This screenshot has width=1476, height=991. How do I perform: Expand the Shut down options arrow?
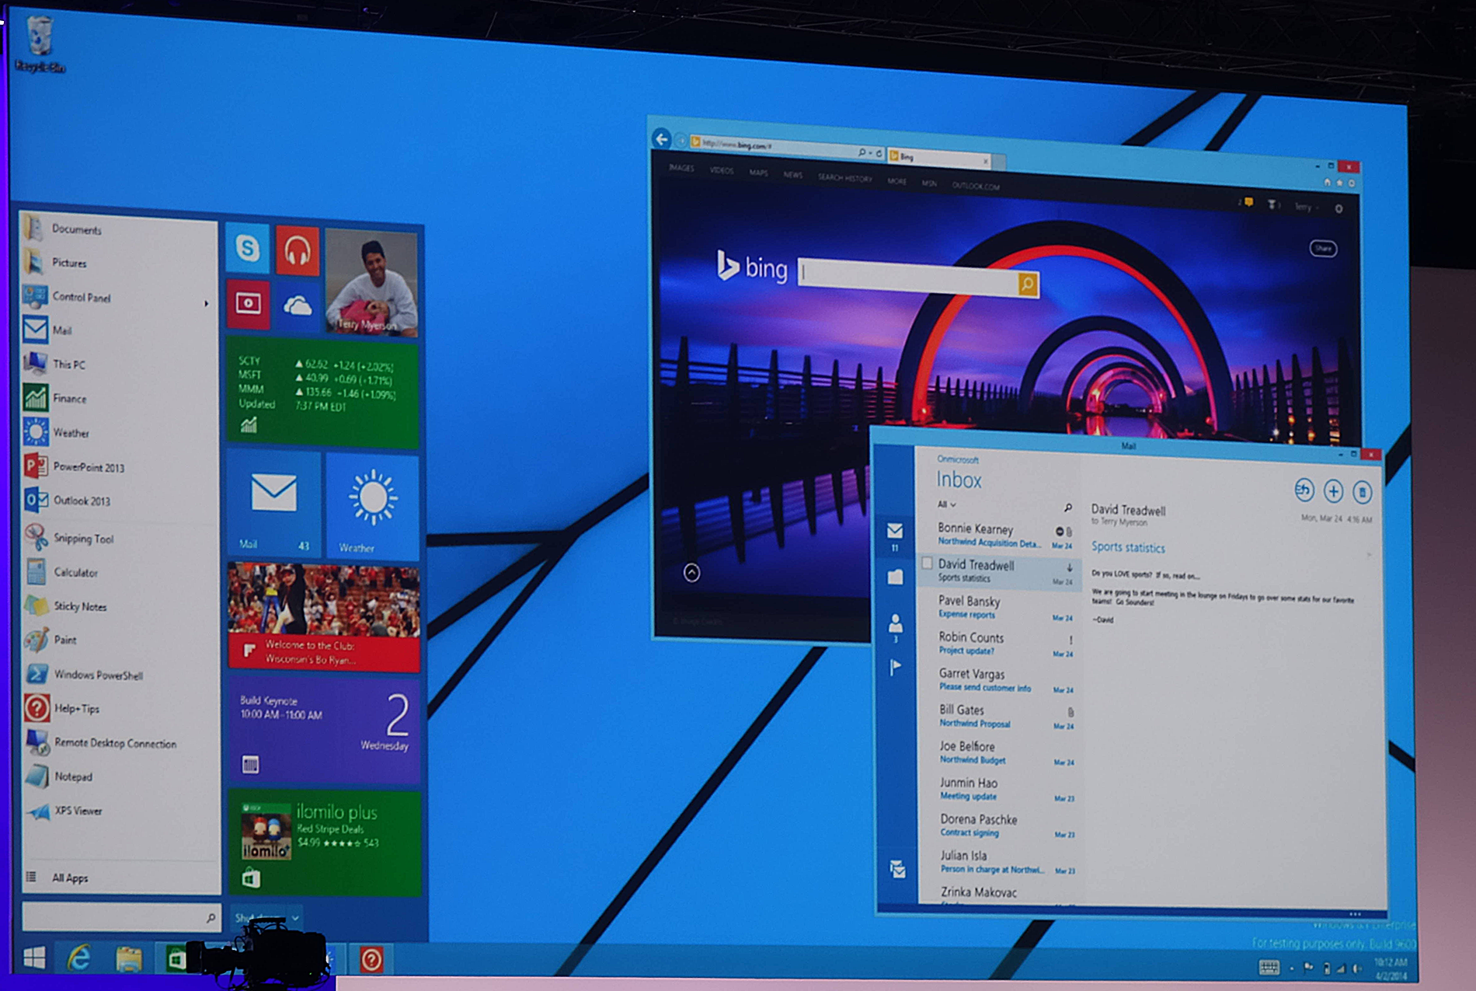(295, 918)
